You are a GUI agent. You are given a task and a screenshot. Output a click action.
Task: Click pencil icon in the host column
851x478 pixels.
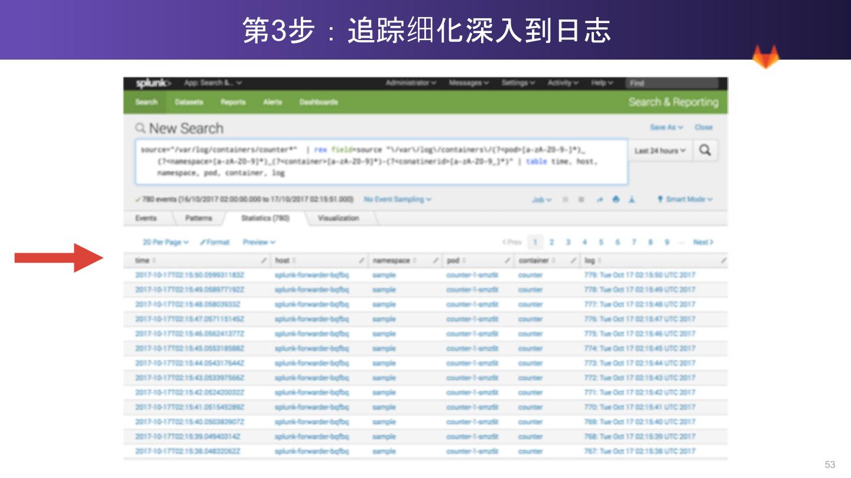pos(362,260)
